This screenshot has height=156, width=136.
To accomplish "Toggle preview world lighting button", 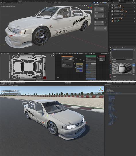I will 134,74.
